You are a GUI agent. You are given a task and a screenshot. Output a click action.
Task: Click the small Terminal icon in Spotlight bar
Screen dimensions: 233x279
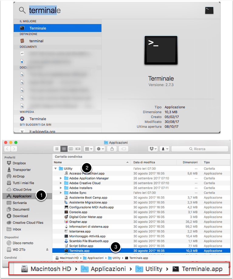click(209, 10)
